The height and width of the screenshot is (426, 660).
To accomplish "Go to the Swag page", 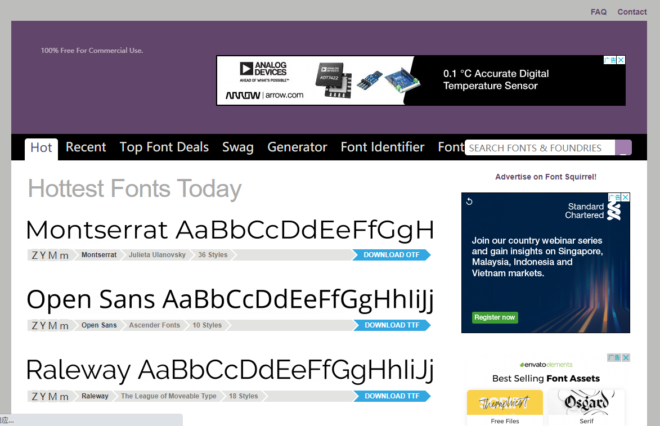I will 238,147.
